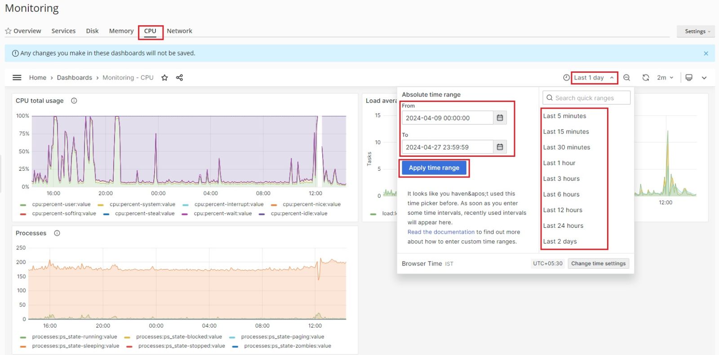
Task: Click the zoom out time range icon
Action: pos(626,78)
